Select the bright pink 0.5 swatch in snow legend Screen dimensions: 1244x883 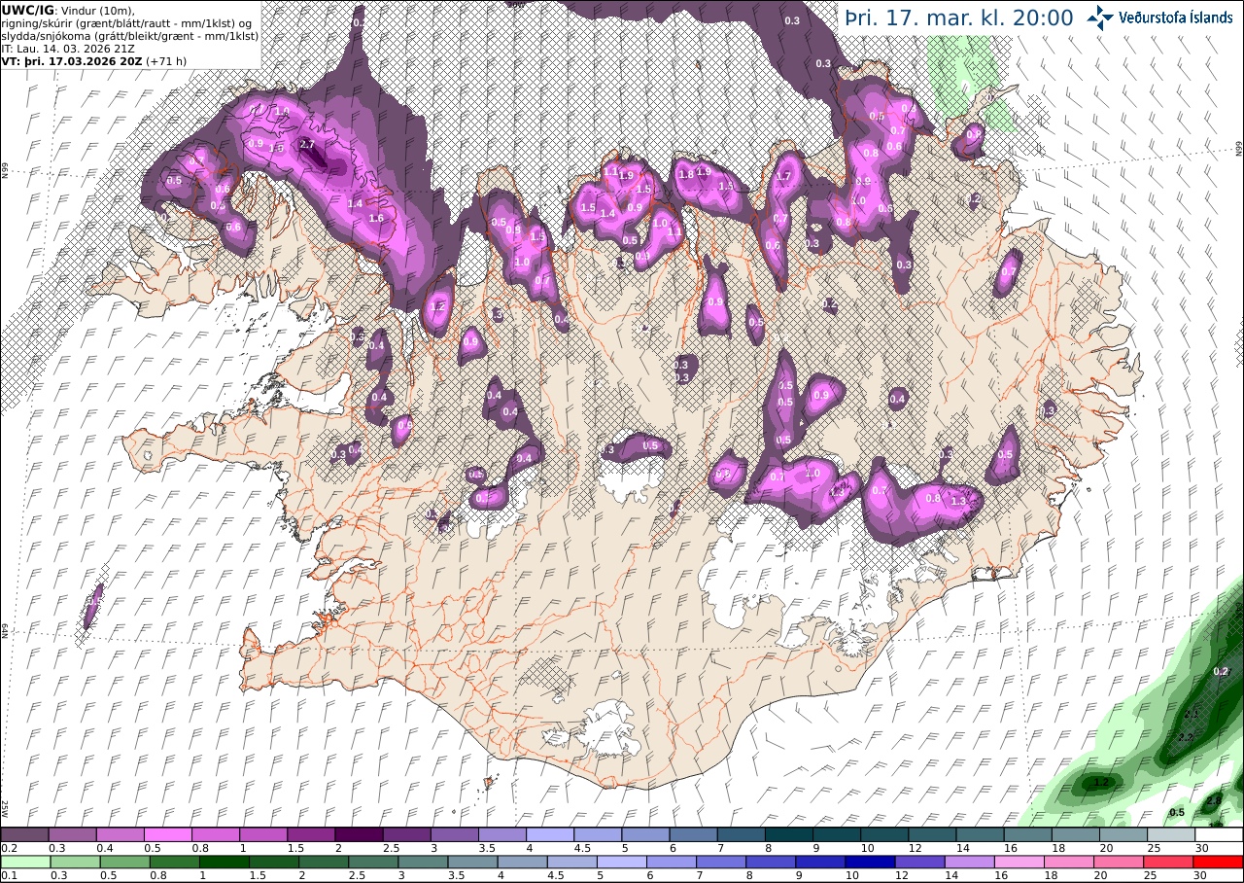167,834
